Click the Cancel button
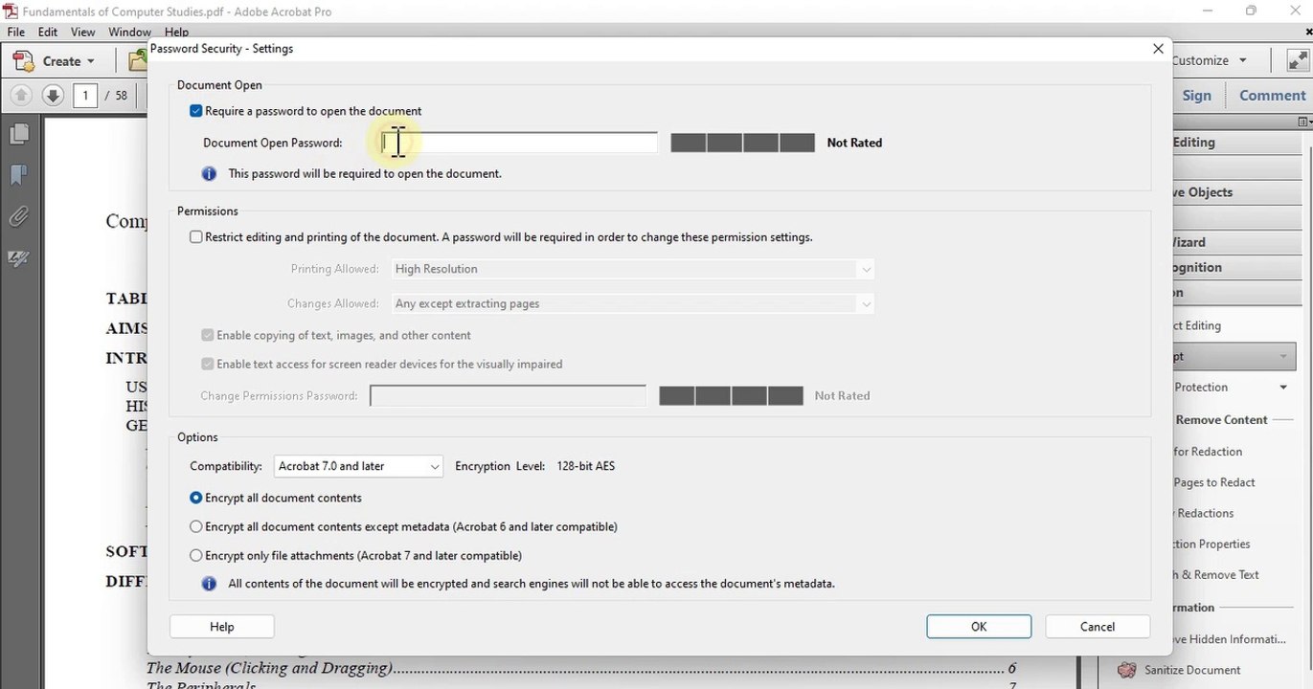 click(x=1098, y=627)
